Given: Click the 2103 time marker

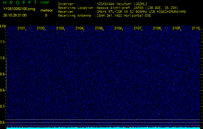Looking at the screenshot, I should pyautogui.click(x=60, y=28).
